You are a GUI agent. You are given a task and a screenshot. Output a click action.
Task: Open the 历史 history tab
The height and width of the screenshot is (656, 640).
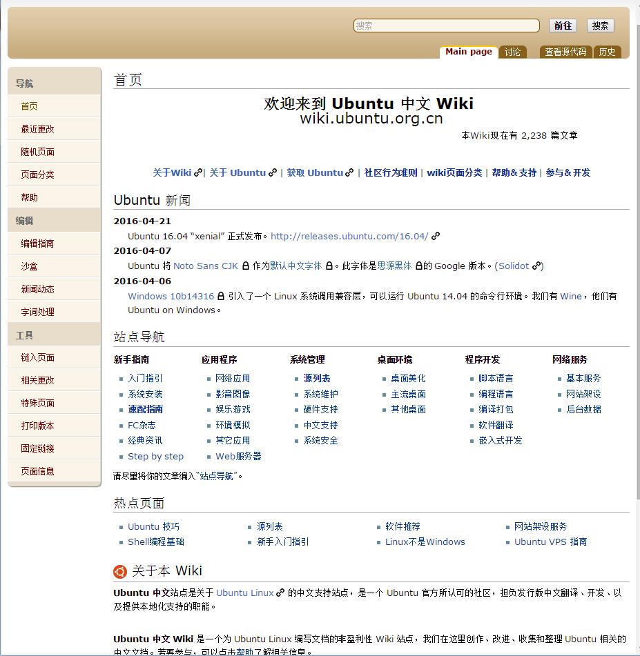607,52
